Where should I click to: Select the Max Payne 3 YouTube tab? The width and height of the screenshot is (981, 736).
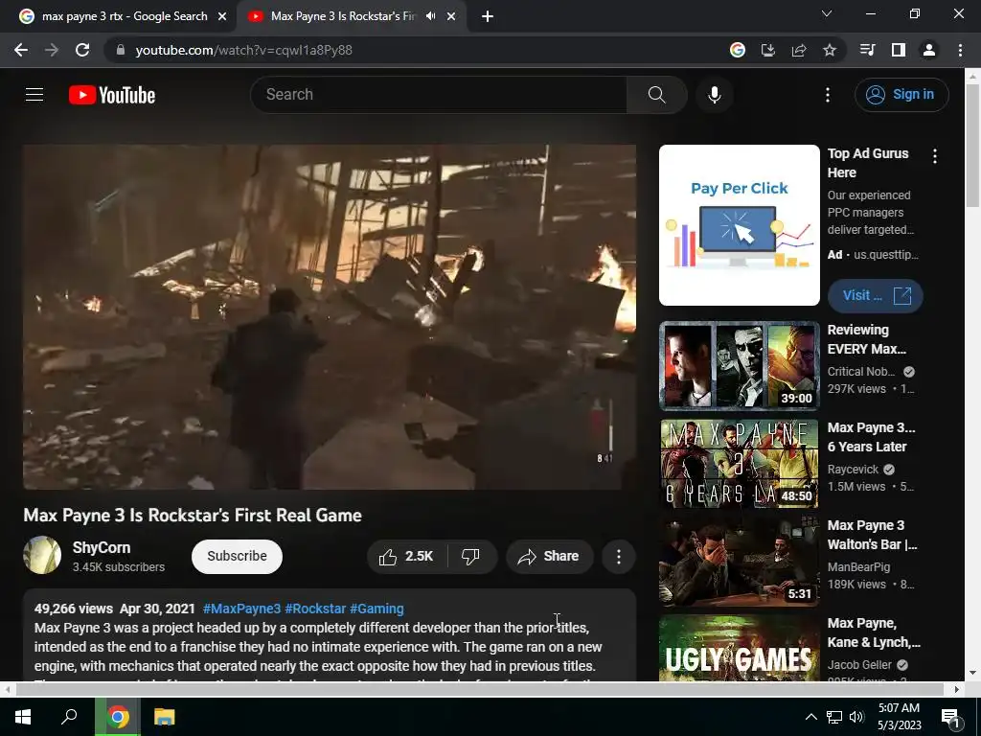tap(343, 16)
